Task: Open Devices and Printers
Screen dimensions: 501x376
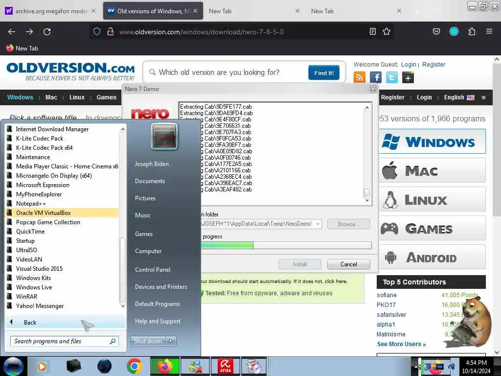Action: pos(160,287)
